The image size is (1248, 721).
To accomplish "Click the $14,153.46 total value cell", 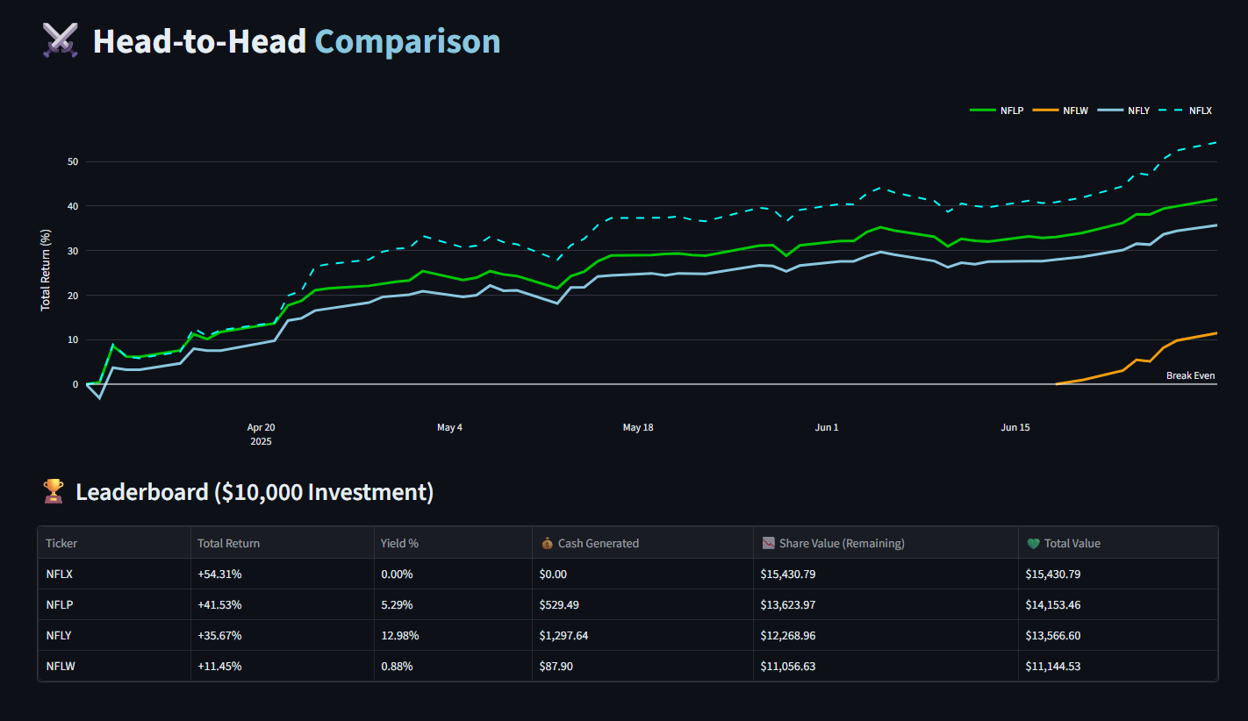I will [x=1118, y=604].
